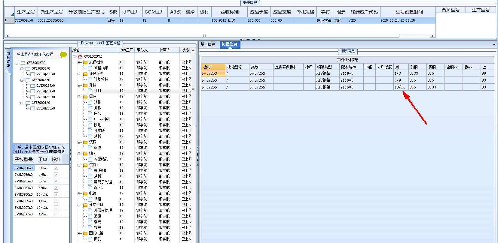Click the page icon beside 等离子处理1
This screenshot has width=498, height=243.
coord(90,182)
